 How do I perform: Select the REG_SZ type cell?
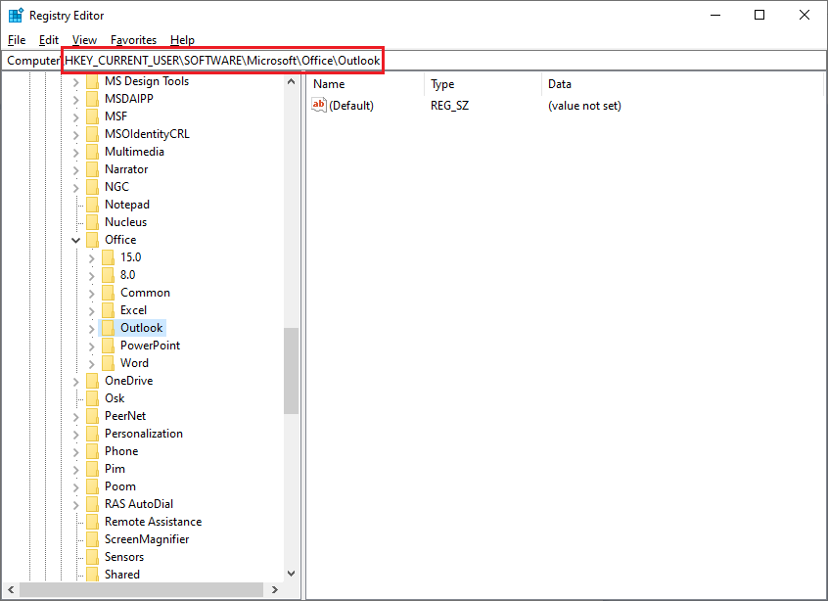pos(449,106)
